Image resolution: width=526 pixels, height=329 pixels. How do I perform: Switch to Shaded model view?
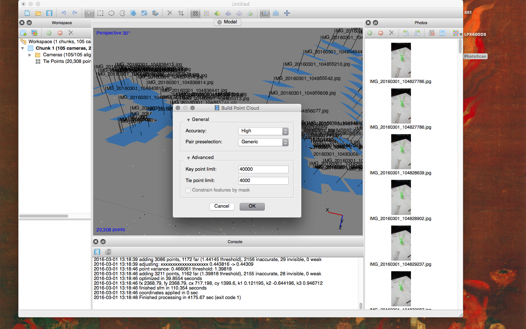pos(217,13)
